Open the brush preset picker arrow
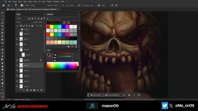Viewport: 198px width, 111px height. click(x=19, y=6)
